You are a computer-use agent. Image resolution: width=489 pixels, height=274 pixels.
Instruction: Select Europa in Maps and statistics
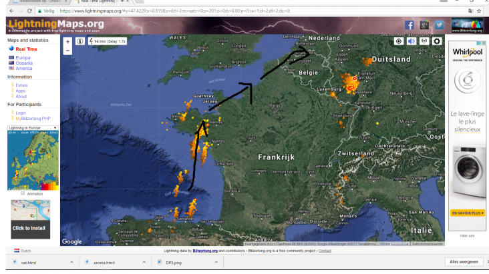tap(23, 58)
